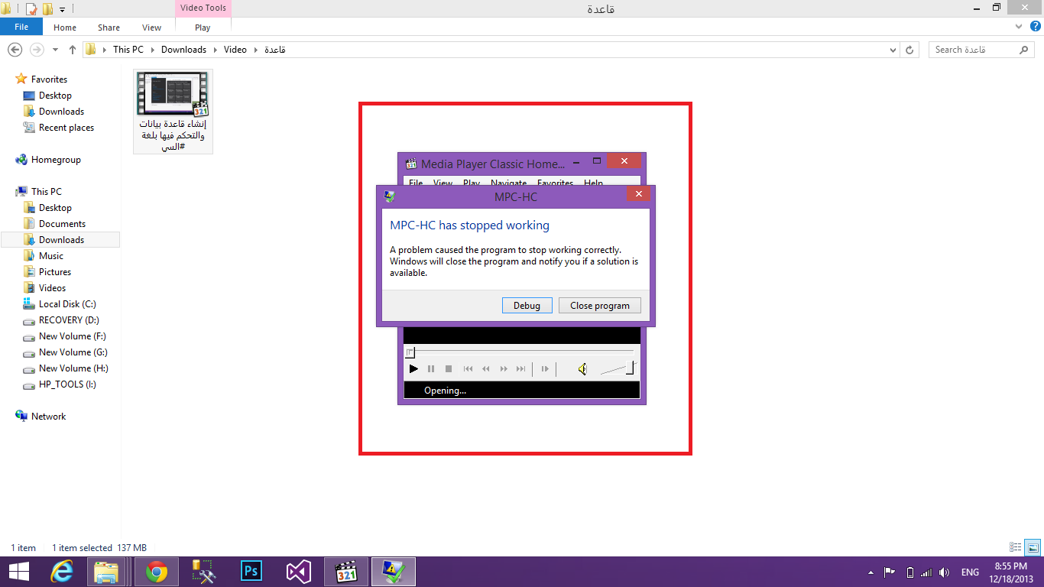
Task: Click the frame step button in MPC-HC
Action: pyautogui.click(x=545, y=369)
